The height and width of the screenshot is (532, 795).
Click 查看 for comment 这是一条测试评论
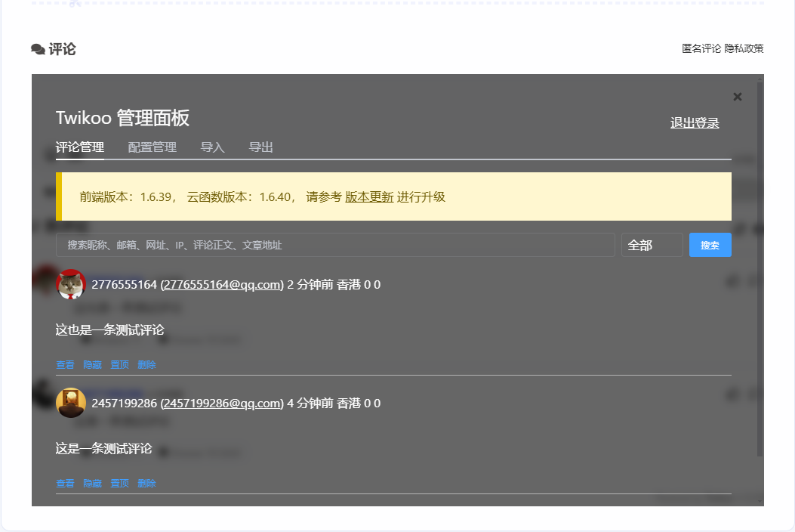click(x=65, y=484)
